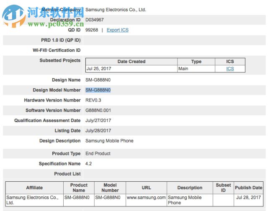
Task: Click the ICS column header
Action: (x=230, y=61)
